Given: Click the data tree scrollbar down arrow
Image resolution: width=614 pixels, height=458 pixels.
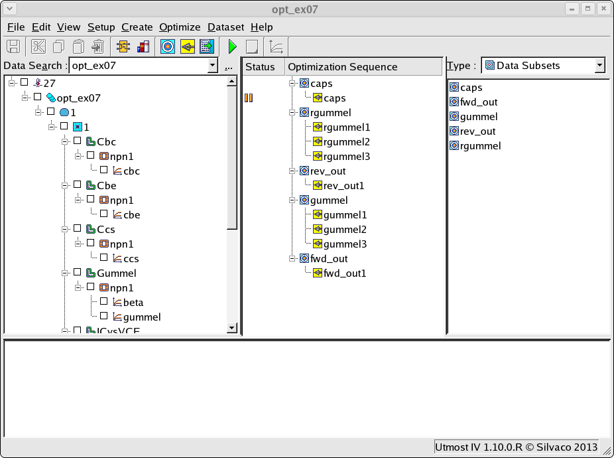Looking at the screenshot, I should pos(232,328).
